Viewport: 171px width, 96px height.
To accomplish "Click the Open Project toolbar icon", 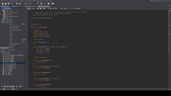I will [x=9, y=3].
